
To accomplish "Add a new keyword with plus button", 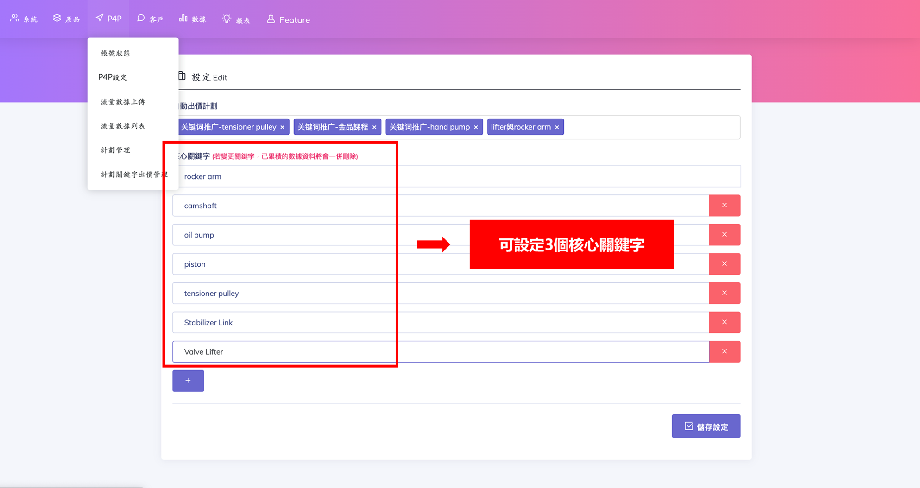I will (188, 381).
